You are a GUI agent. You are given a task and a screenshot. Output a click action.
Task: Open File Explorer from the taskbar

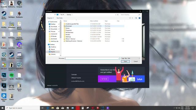[x=53, y=108]
